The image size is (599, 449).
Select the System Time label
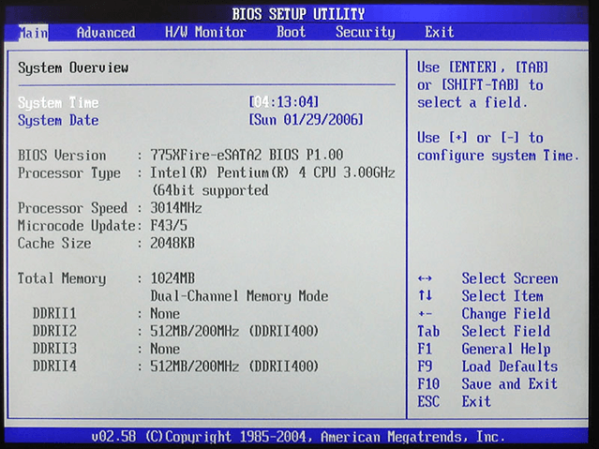click(x=58, y=102)
